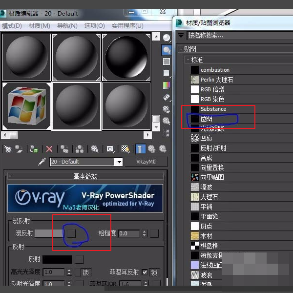Toggle 锁 button beside 菲涅耳反射

[154, 272]
